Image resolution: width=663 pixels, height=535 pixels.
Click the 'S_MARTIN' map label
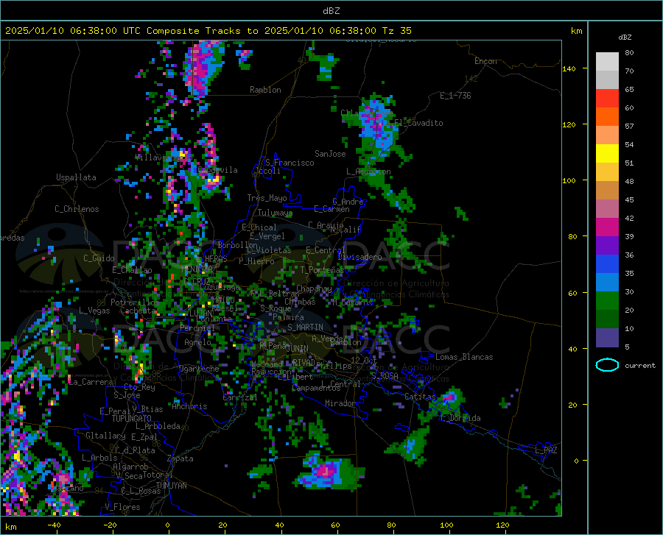pos(305,327)
